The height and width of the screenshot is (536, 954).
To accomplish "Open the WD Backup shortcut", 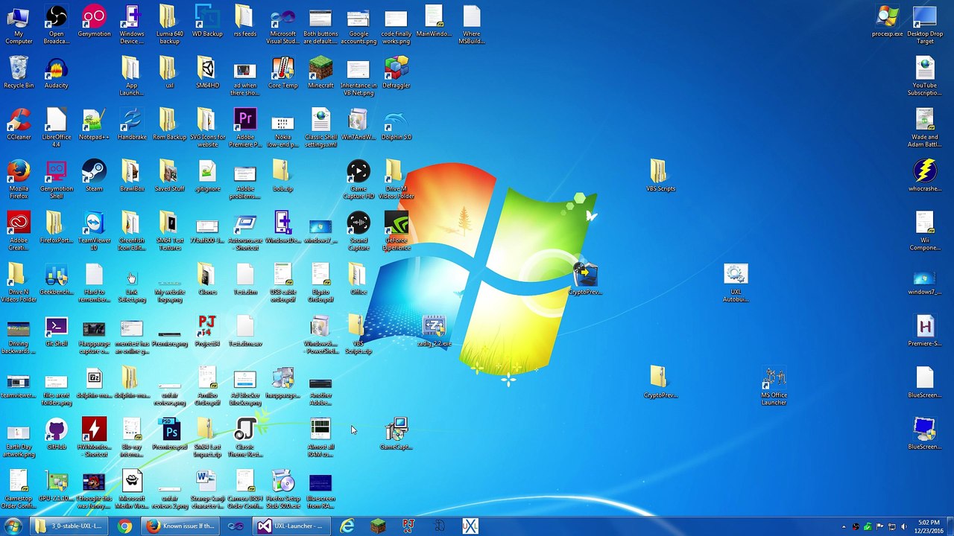I will pos(207,22).
